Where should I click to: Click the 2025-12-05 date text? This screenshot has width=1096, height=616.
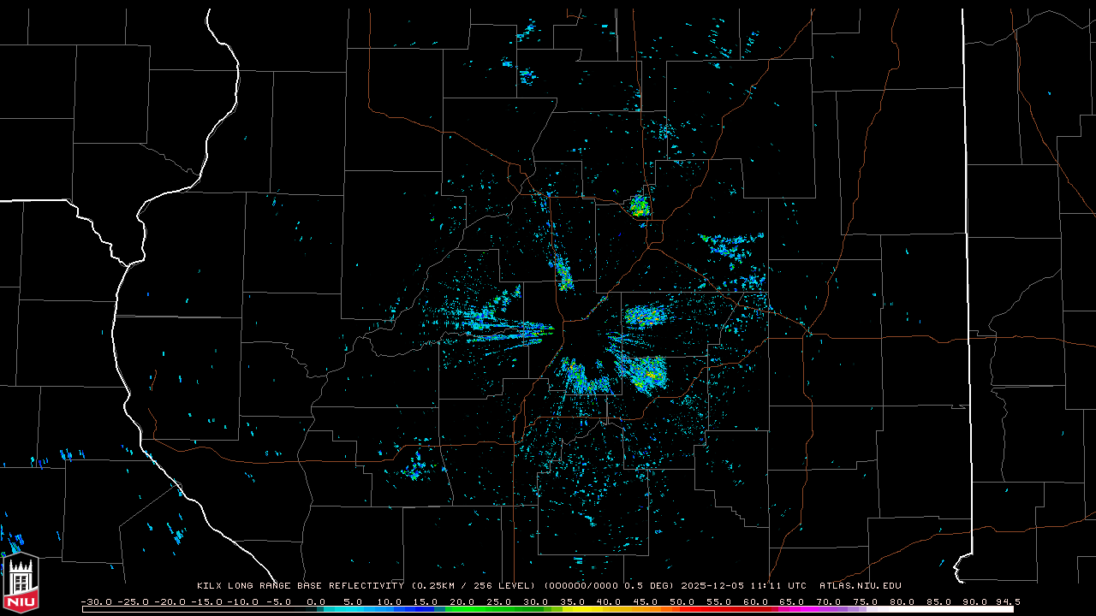(x=712, y=586)
